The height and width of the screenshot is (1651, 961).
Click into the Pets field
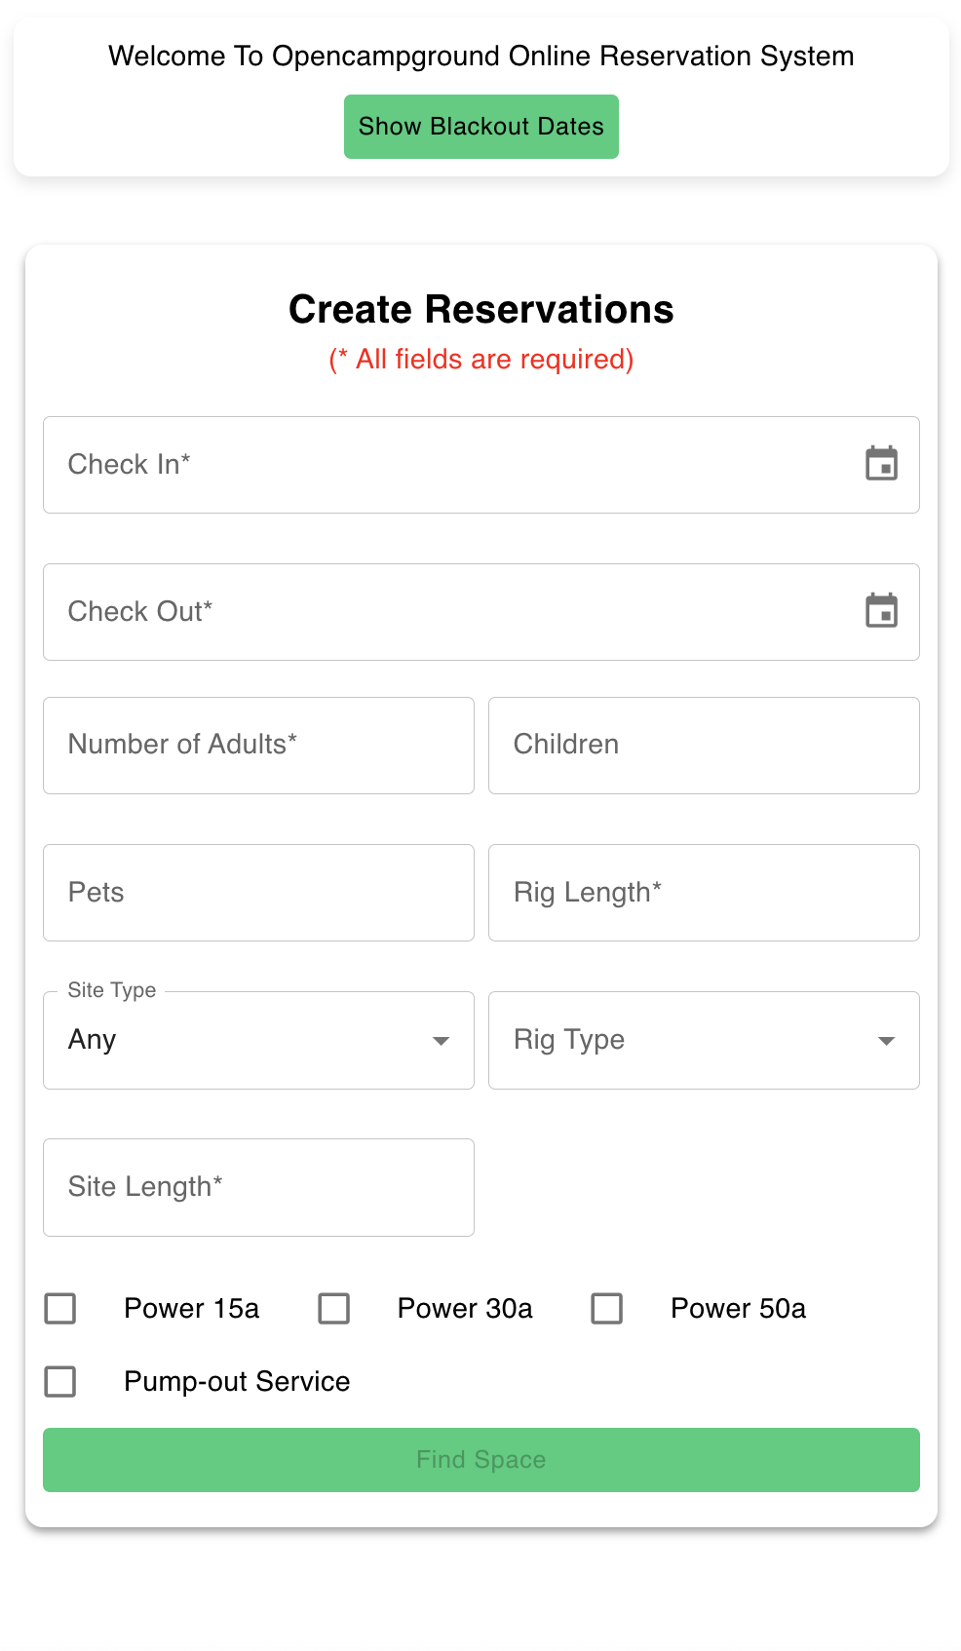(258, 893)
